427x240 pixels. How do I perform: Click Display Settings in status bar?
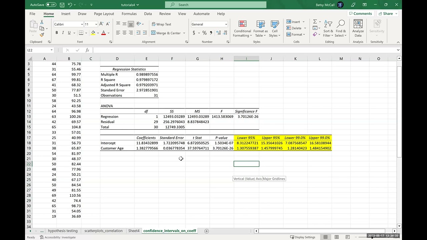point(303,237)
